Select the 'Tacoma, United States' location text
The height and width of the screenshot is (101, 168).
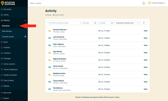[60, 39]
